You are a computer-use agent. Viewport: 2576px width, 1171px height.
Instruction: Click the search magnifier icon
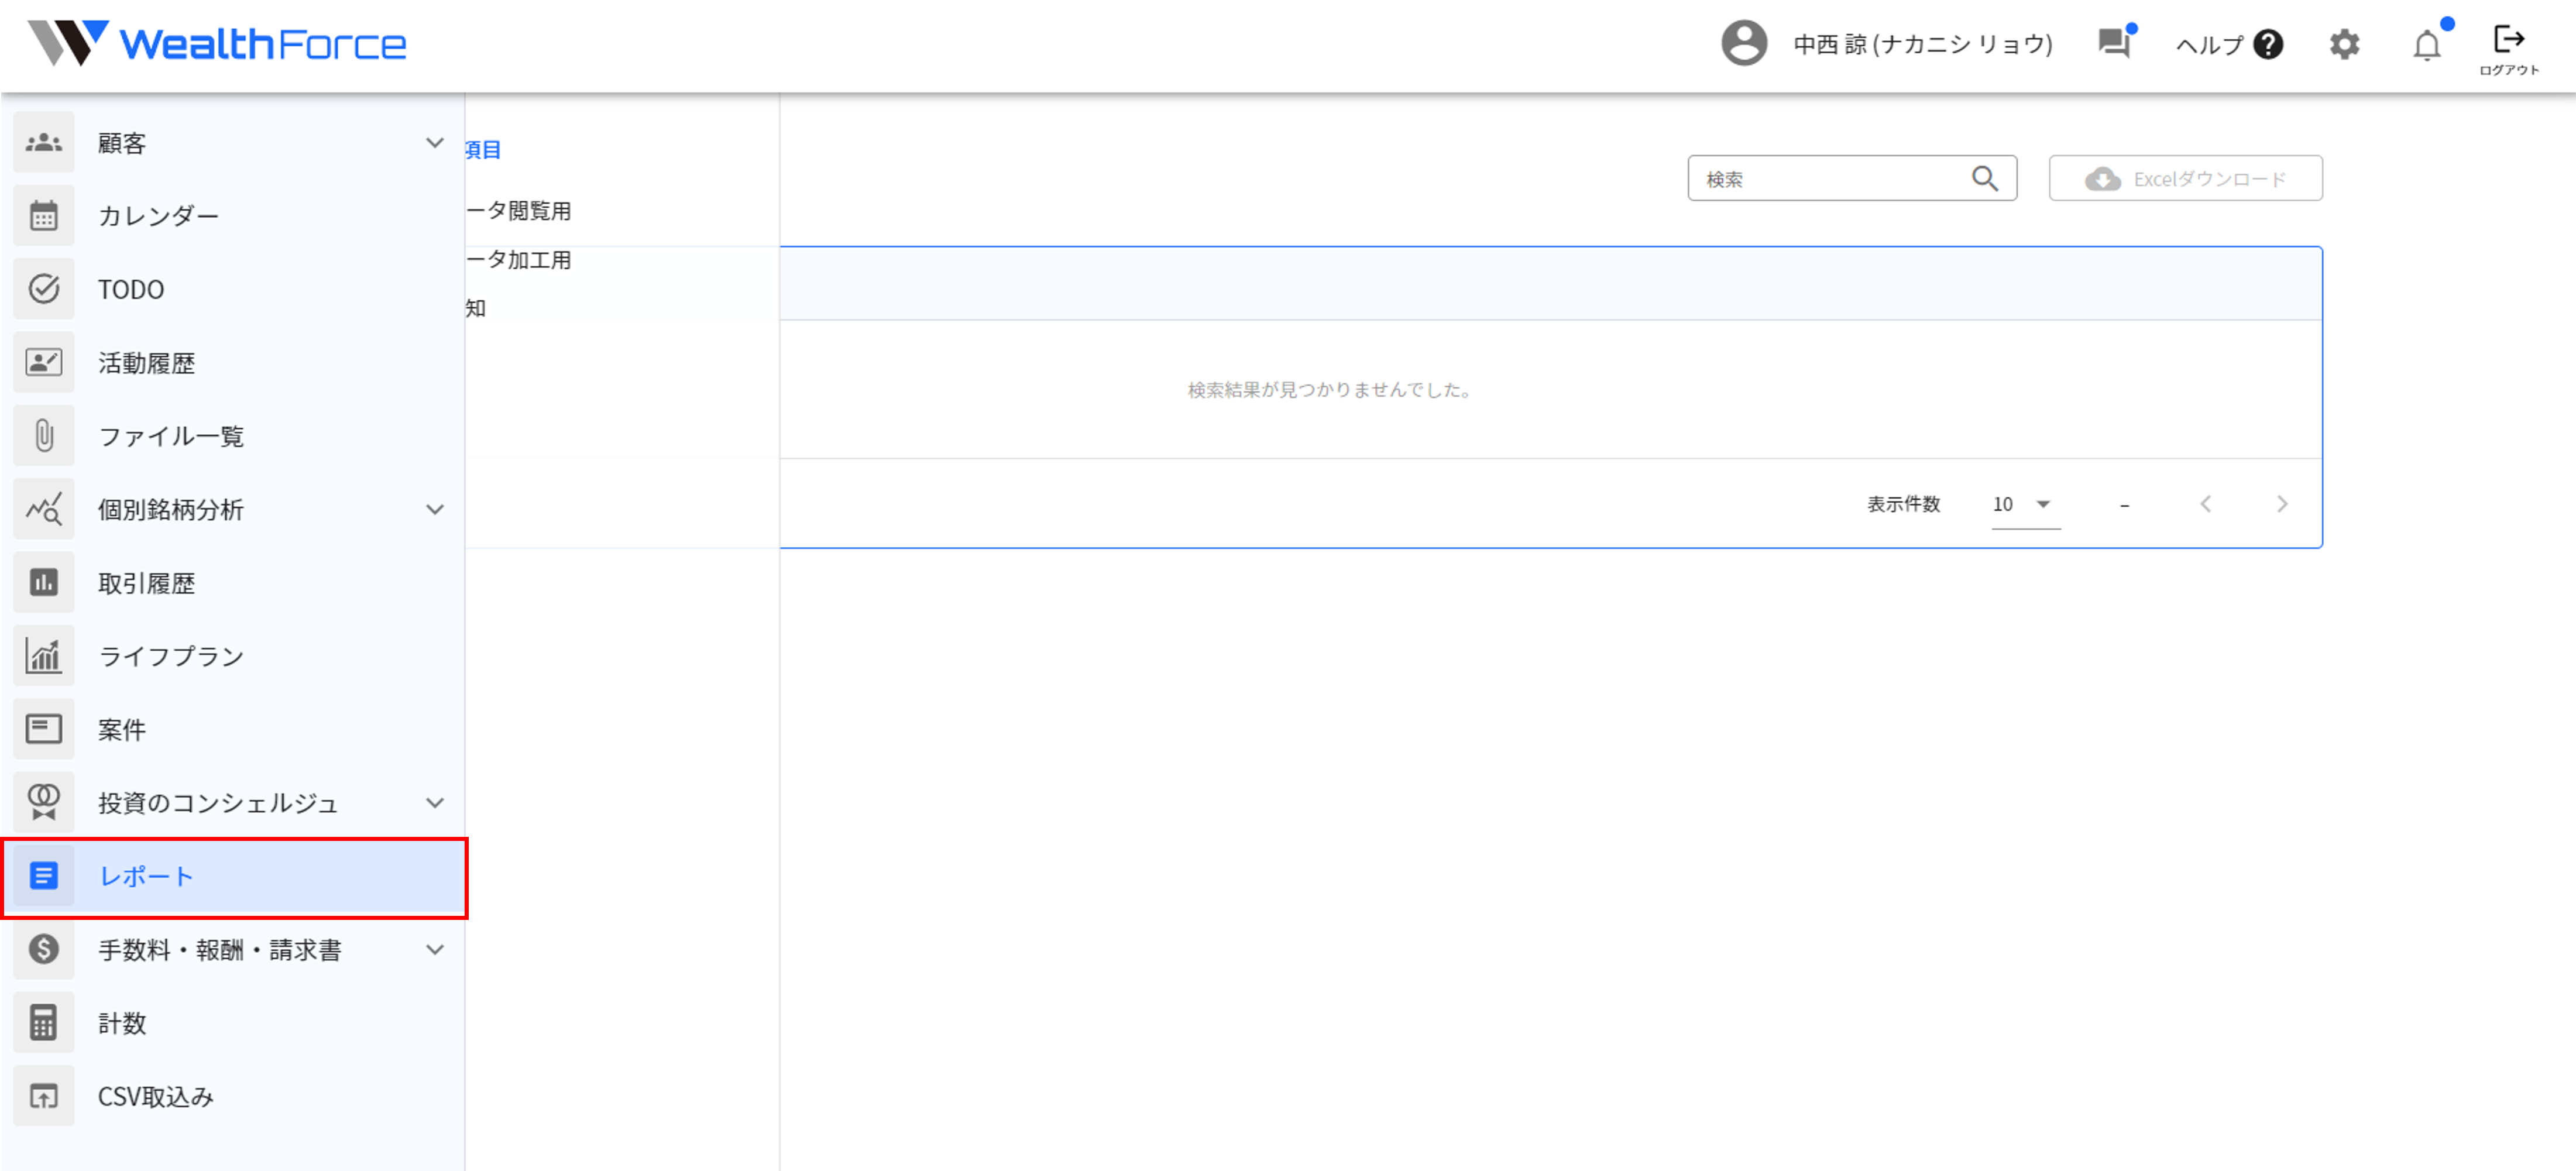tap(1984, 179)
